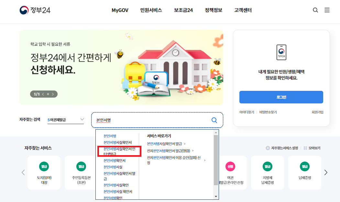Screen dimensions: 340x202
Task: Click the blue 로그인 button
Action: click(x=281, y=97)
